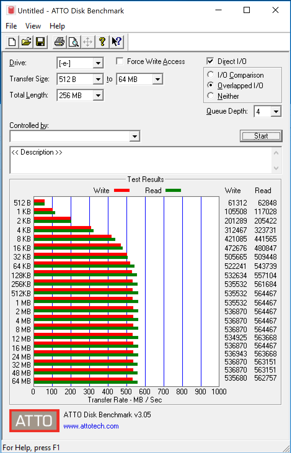The image size is (291, 453).
Task: Click the New document toolbar icon
Action: [12, 42]
